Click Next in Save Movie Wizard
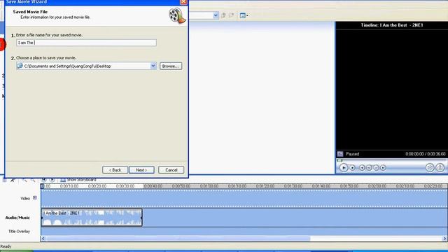 (x=141, y=170)
